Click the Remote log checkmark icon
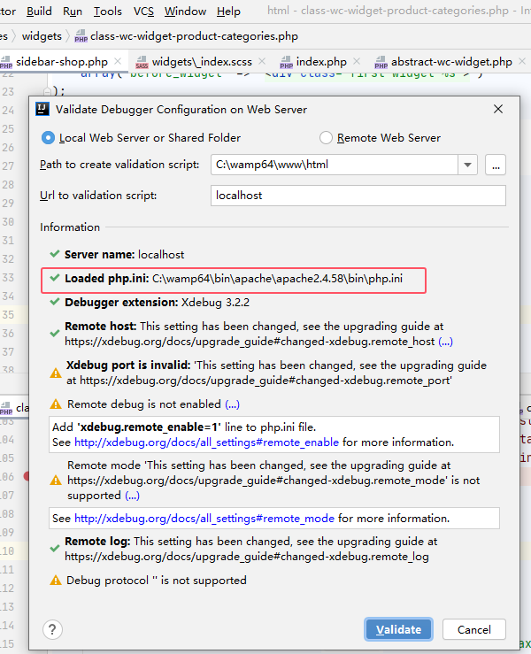Screen dimensions: 531x654 (x=55, y=549)
